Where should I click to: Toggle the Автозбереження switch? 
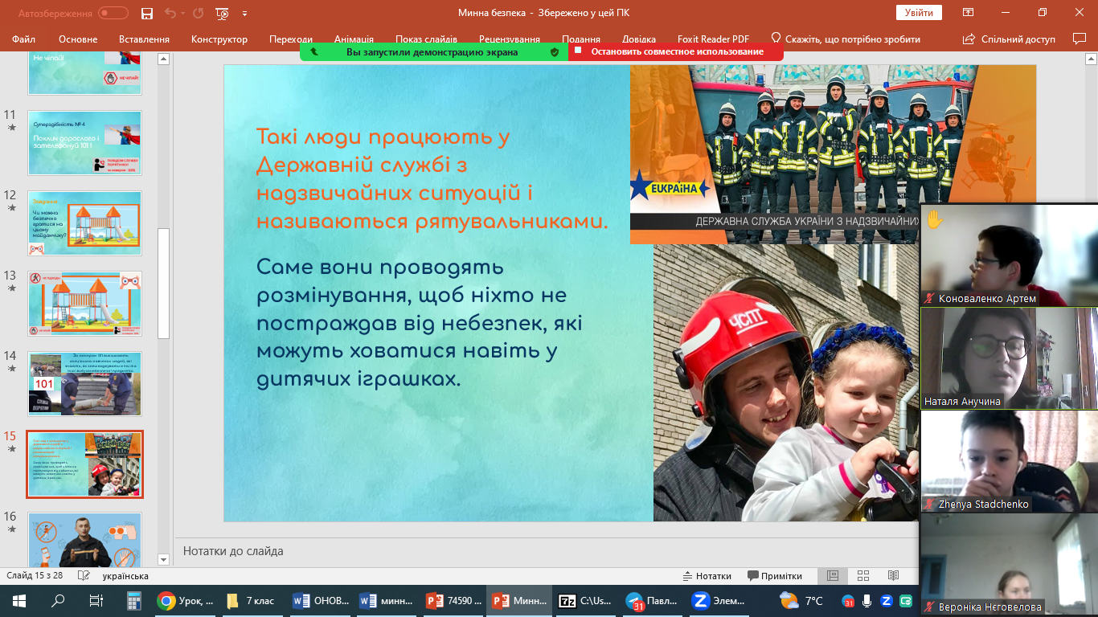pos(113,13)
